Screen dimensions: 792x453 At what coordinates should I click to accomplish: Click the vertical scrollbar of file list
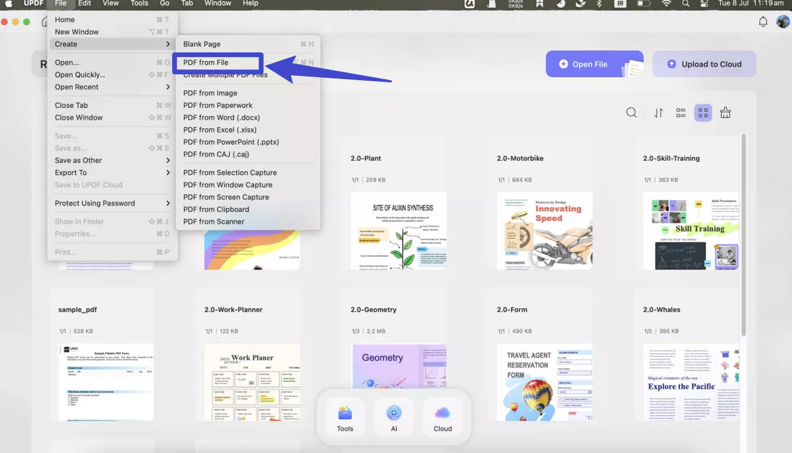click(743, 237)
